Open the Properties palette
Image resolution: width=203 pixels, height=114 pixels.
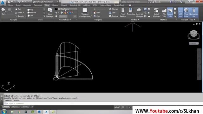pyautogui.click(x=131, y=12)
